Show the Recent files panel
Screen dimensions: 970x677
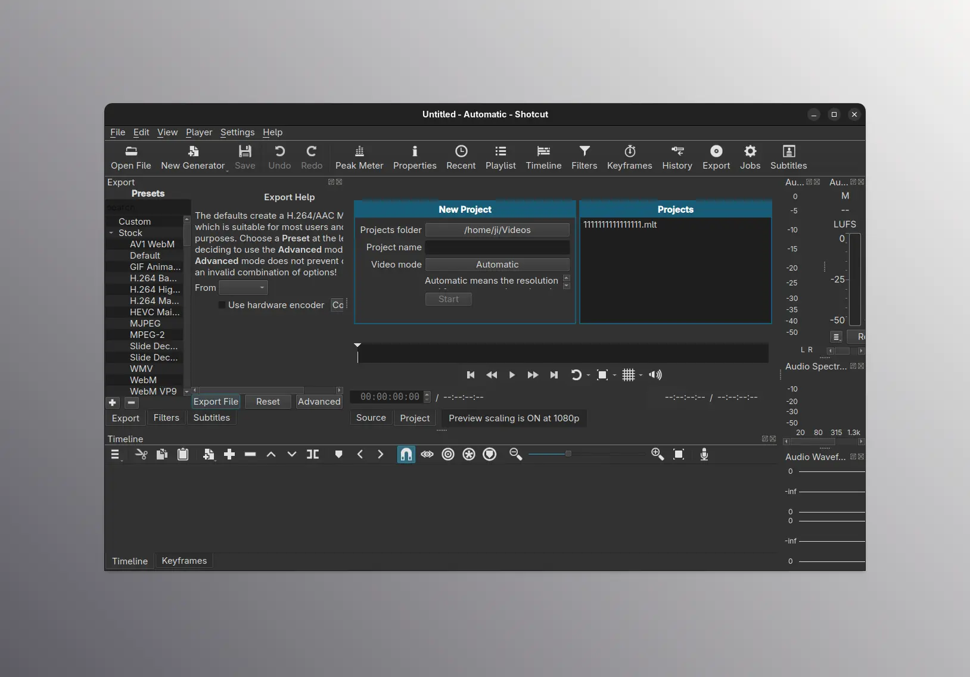click(x=461, y=158)
